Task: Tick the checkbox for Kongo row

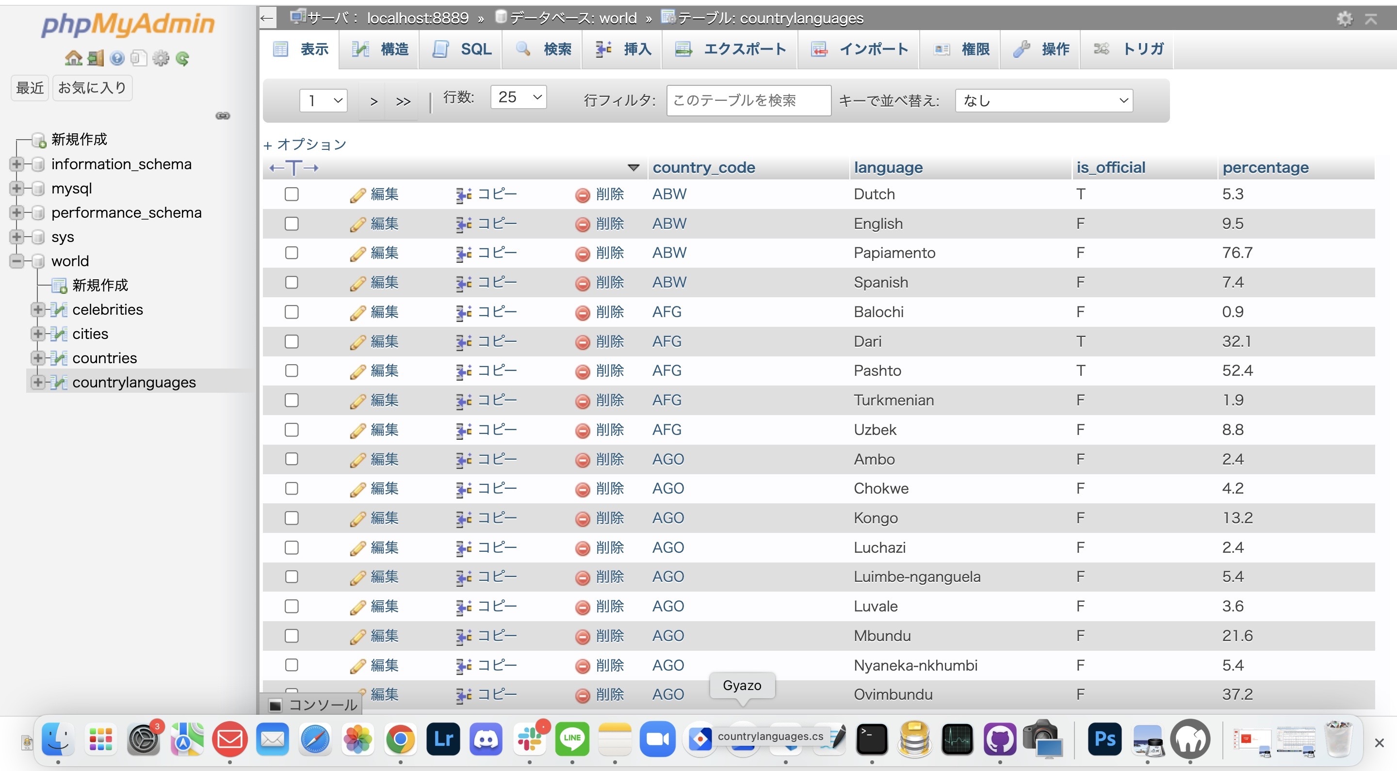Action: [x=292, y=518]
